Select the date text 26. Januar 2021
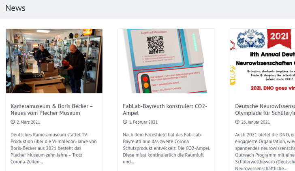This screenshot has height=171, width=295. pos(255,122)
